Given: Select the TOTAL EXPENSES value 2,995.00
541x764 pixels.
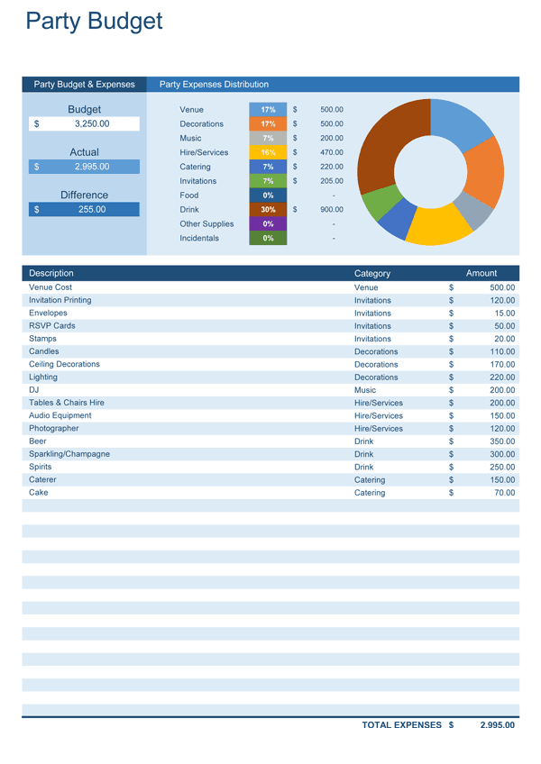Looking at the screenshot, I should pyautogui.click(x=497, y=725).
